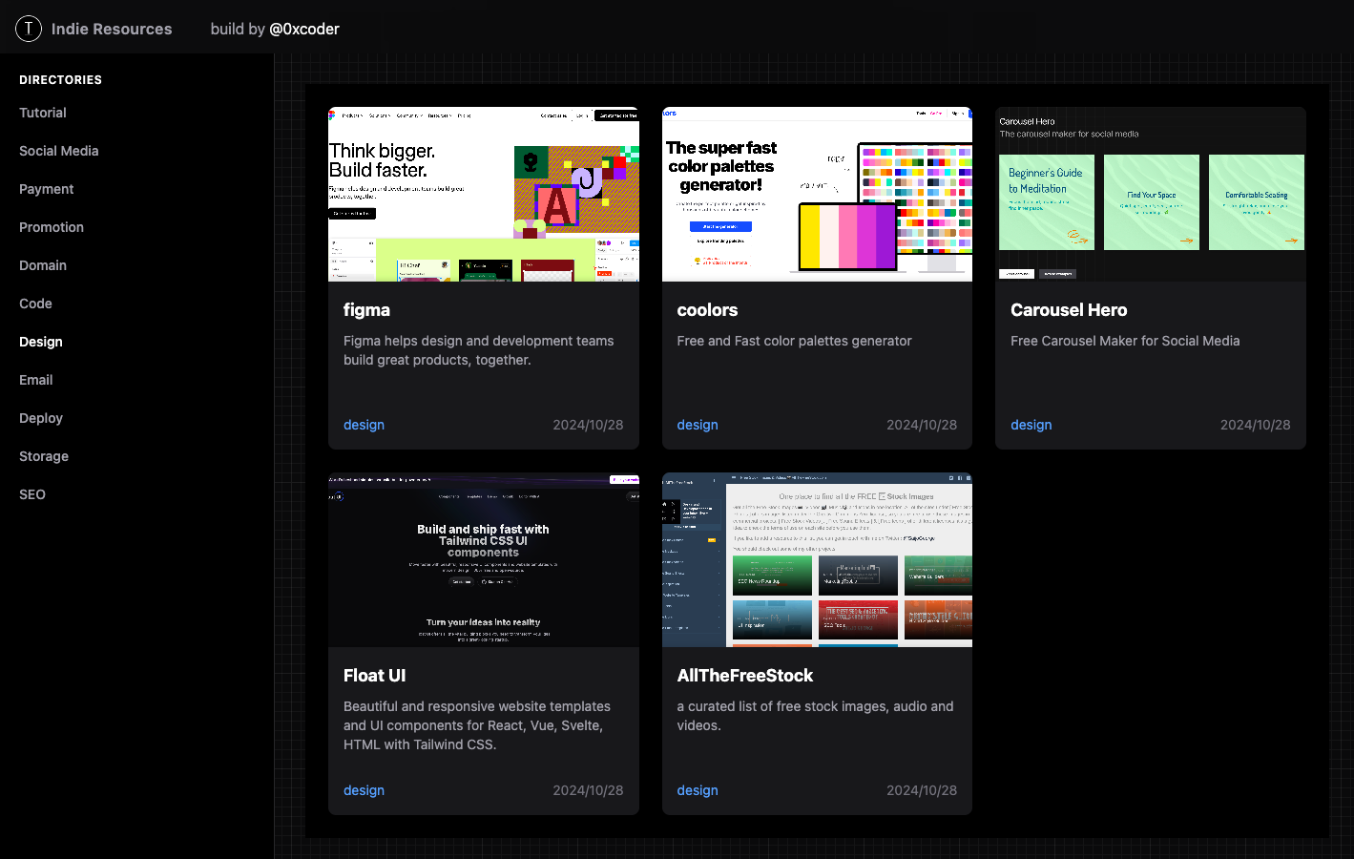This screenshot has width=1354, height=859.
Task: Open the Domain directory
Action: tap(43, 265)
